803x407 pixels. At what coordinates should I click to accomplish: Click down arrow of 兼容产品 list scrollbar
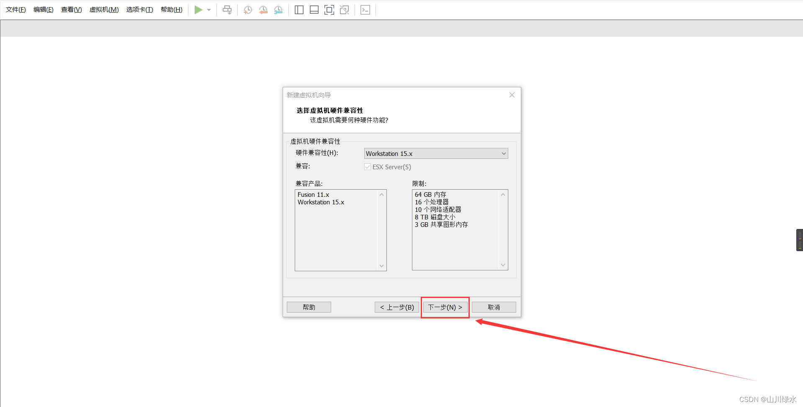[381, 266]
